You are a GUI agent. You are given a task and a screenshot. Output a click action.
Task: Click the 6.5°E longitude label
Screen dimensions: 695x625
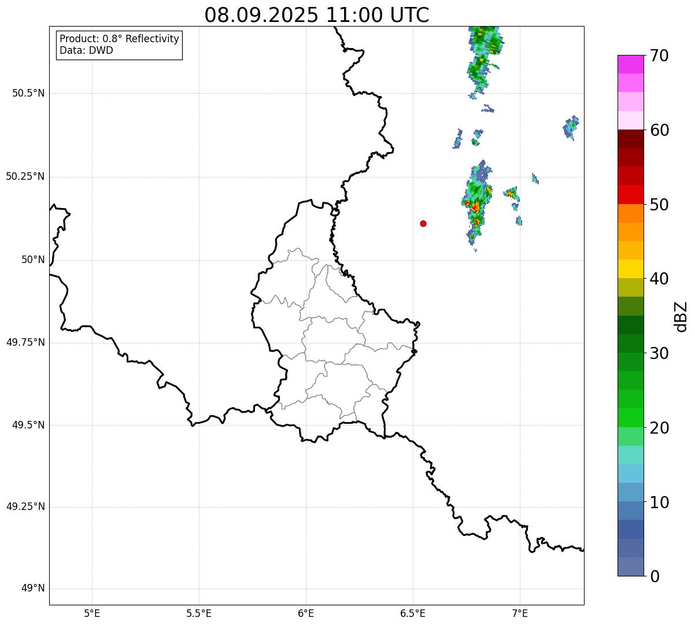click(413, 613)
